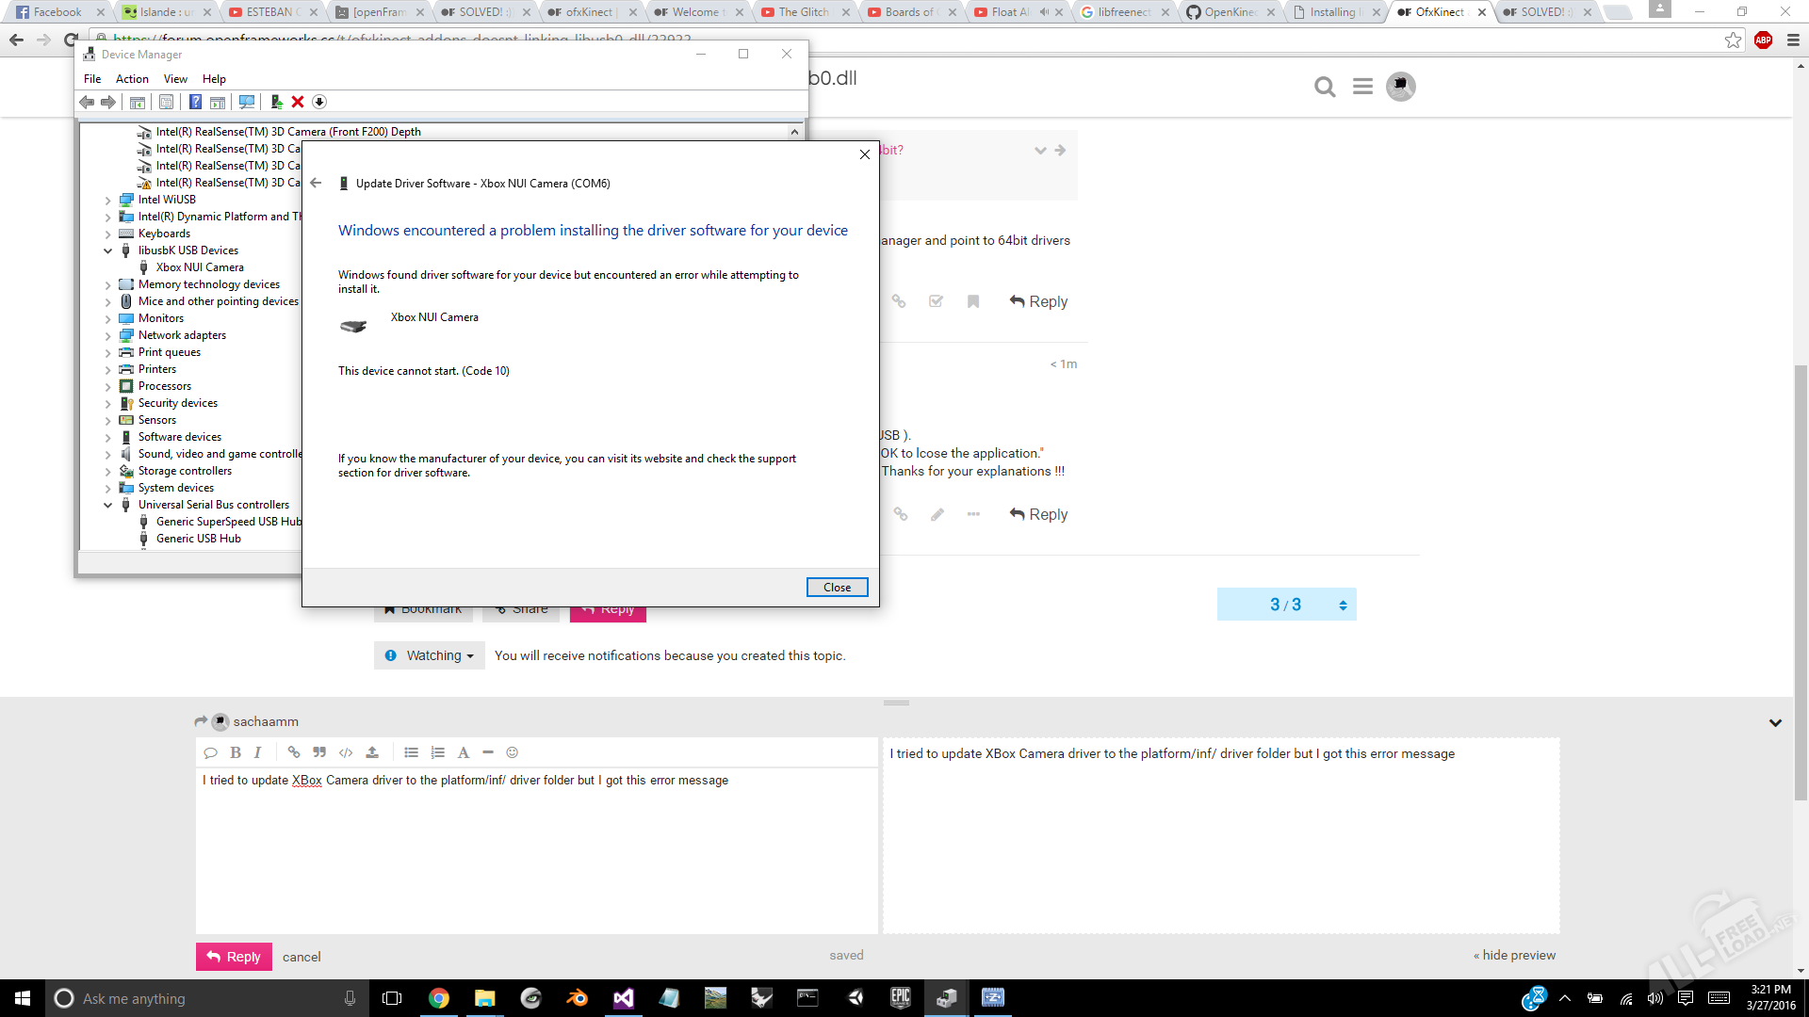Toggle bold formatting in reply editor
Image resolution: width=1809 pixels, height=1017 pixels.
236,752
